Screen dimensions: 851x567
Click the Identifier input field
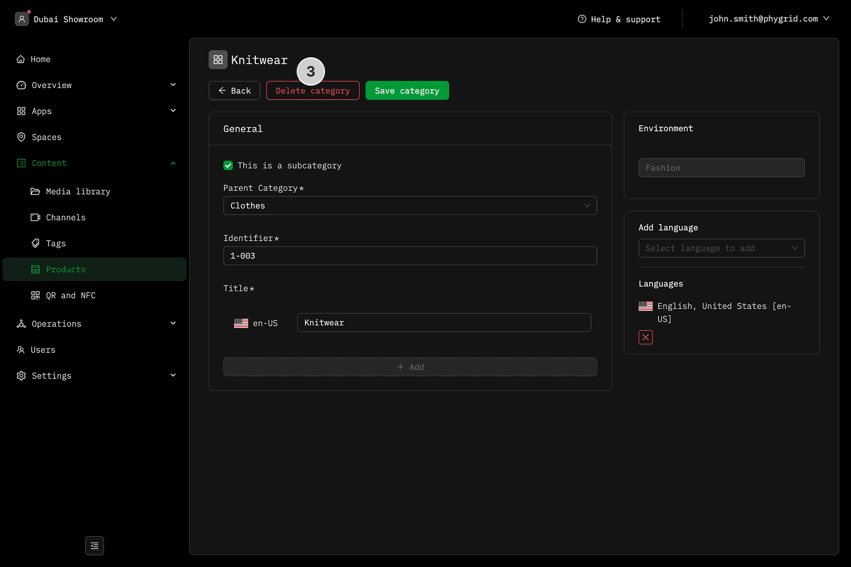410,256
